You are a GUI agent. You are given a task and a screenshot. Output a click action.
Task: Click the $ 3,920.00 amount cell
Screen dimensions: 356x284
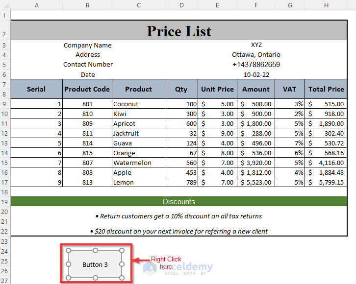tap(256, 163)
